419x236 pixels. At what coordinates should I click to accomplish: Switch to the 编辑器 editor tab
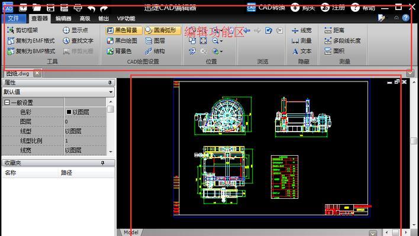pos(63,19)
